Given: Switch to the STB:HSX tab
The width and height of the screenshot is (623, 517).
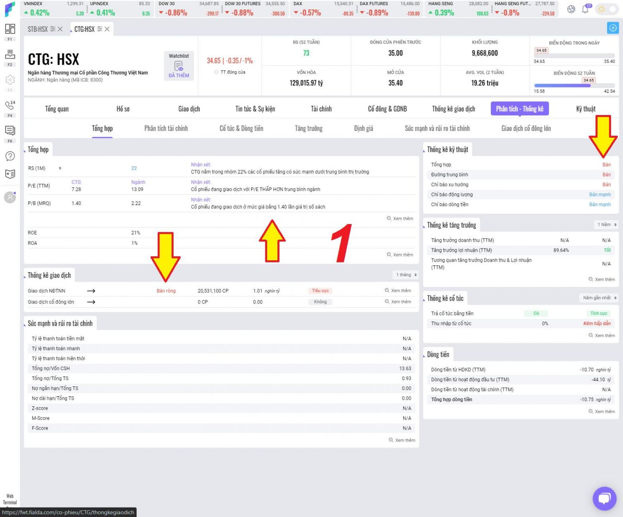Looking at the screenshot, I should (x=37, y=29).
